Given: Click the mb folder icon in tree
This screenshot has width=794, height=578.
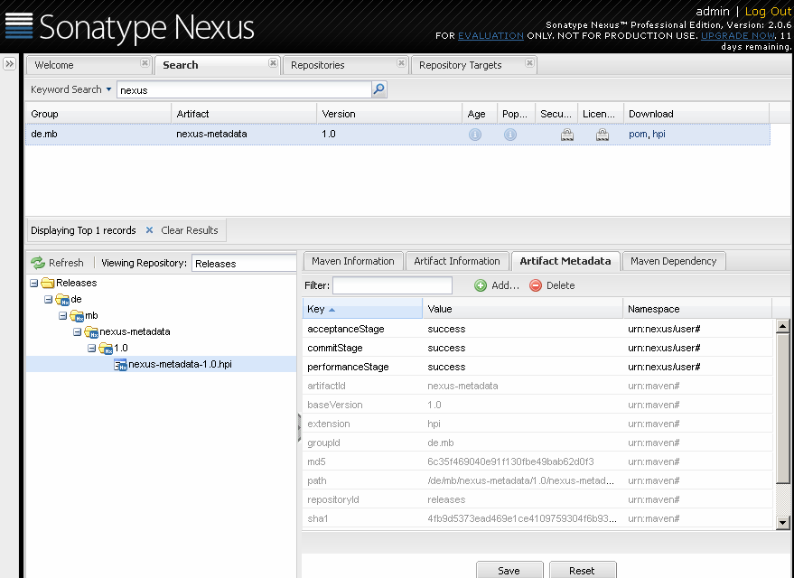Looking at the screenshot, I should coord(77,316).
